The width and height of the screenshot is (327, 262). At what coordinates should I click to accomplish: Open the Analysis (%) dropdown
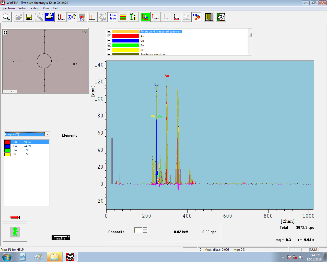[x=47, y=134]
